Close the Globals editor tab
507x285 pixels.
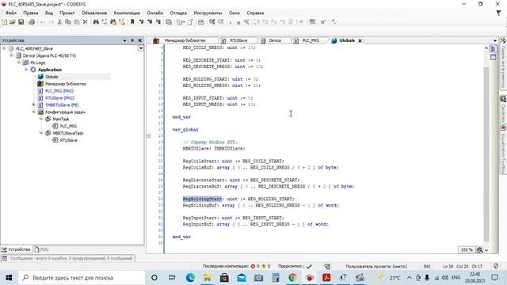pos(360,40)
